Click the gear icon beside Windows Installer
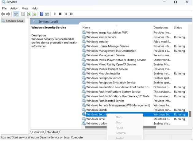Viewport: 193px width, 141px height. click(x=84, y=42)
